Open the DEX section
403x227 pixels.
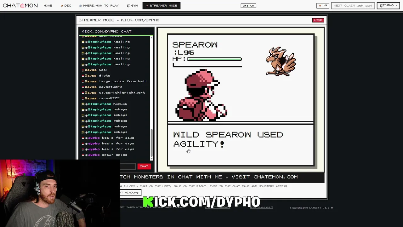[66, 5]
